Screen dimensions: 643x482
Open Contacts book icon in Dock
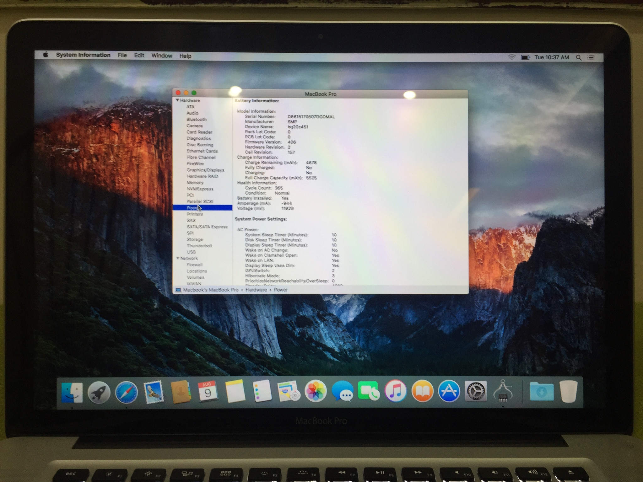click(x=181, y=392)
